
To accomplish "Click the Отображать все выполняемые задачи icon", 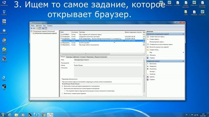I will tap(148, 45).
